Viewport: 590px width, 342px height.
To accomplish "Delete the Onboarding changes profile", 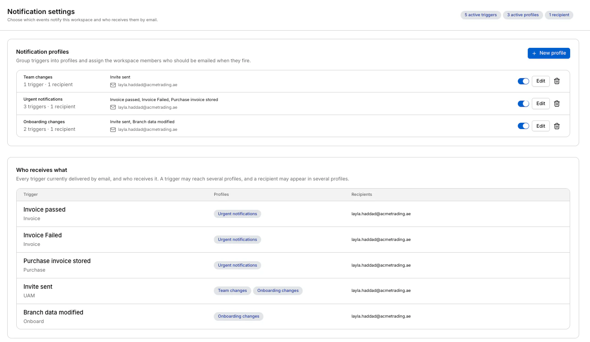I will point(557,126).
